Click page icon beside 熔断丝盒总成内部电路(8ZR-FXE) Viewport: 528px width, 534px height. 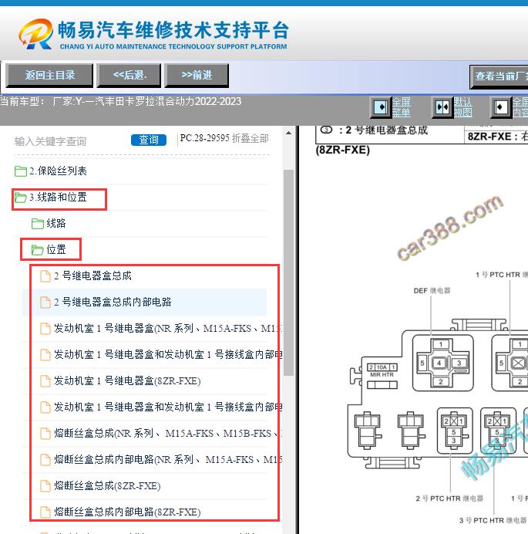point(45,512)
